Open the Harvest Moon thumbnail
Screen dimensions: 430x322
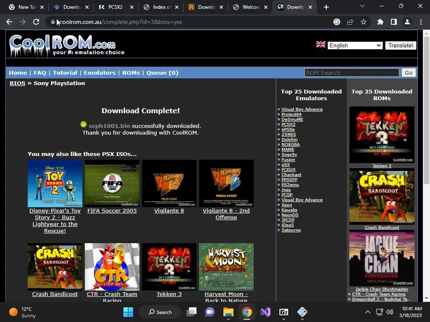[226, 267]
